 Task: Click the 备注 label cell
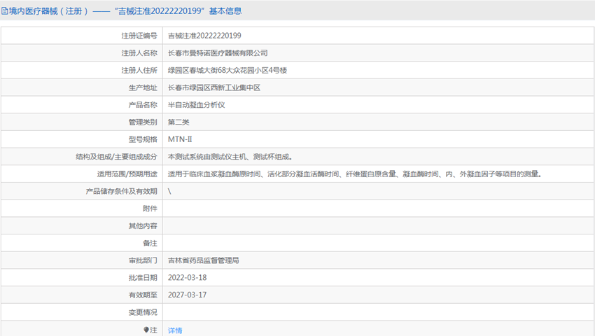pos(82,243)
